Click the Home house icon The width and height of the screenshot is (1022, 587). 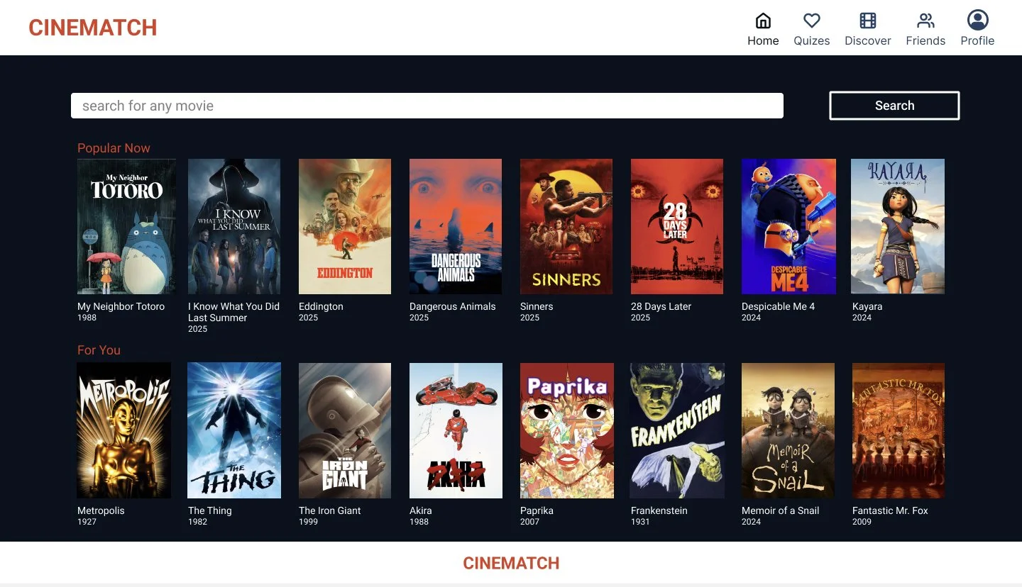pyautogui.click(x=763, y=20)
